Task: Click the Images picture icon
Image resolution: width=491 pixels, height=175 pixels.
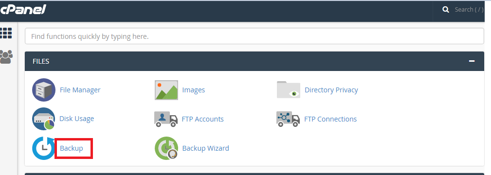Action: point(166,90)
